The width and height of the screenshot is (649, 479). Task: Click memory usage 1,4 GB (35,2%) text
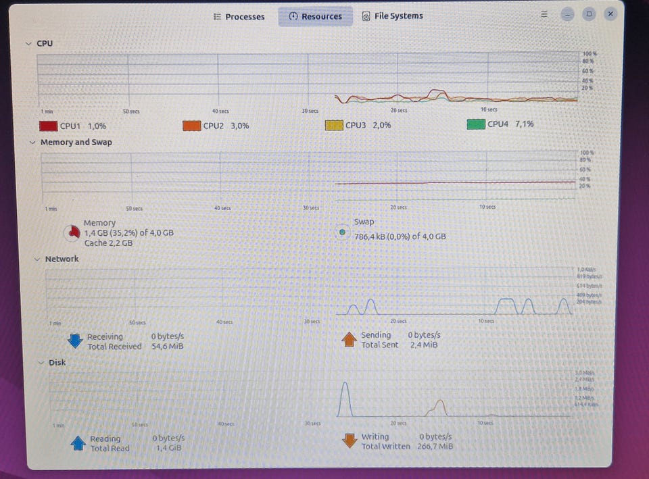128,232
